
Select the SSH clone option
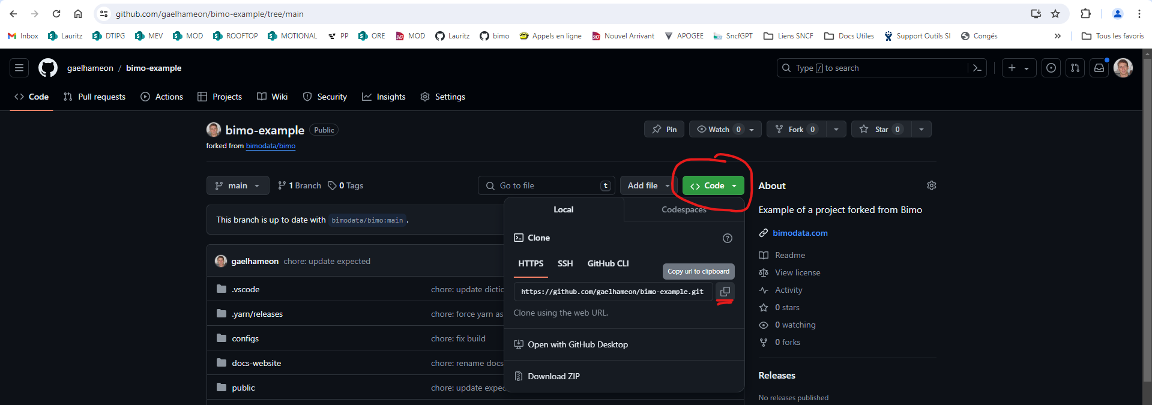pyautogui.click(x=565, y=263)
